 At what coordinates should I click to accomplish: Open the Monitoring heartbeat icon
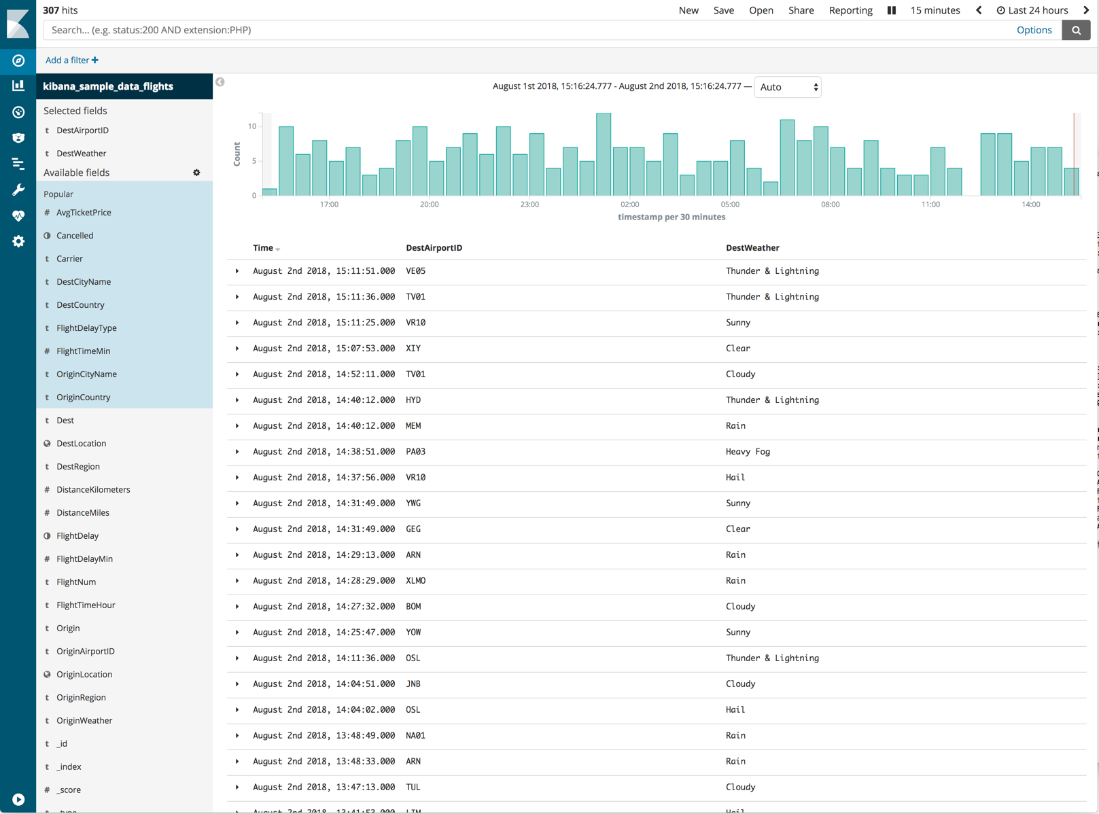pyautogui.click(x=18, y=215)
